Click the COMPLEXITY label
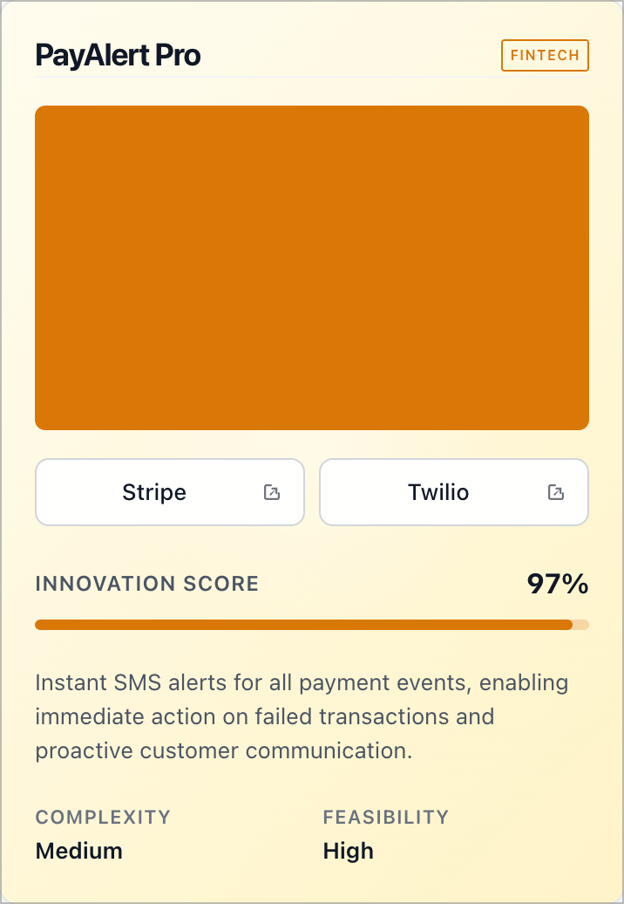This screenshot has width=624, height=904. pyautogui.click(x=103, y=818)
